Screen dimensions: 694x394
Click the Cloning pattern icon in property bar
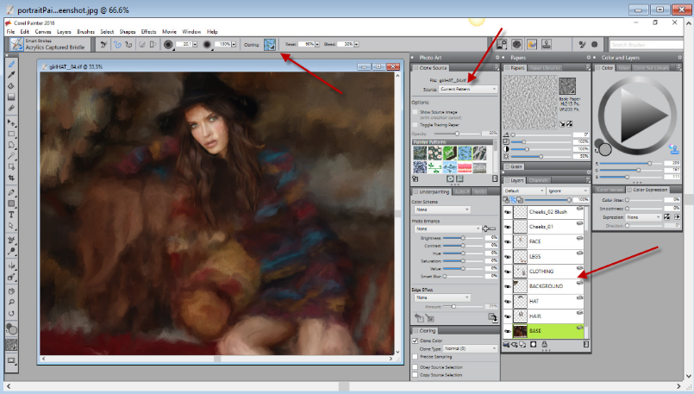pyautogui.click(x=270, y=44)
